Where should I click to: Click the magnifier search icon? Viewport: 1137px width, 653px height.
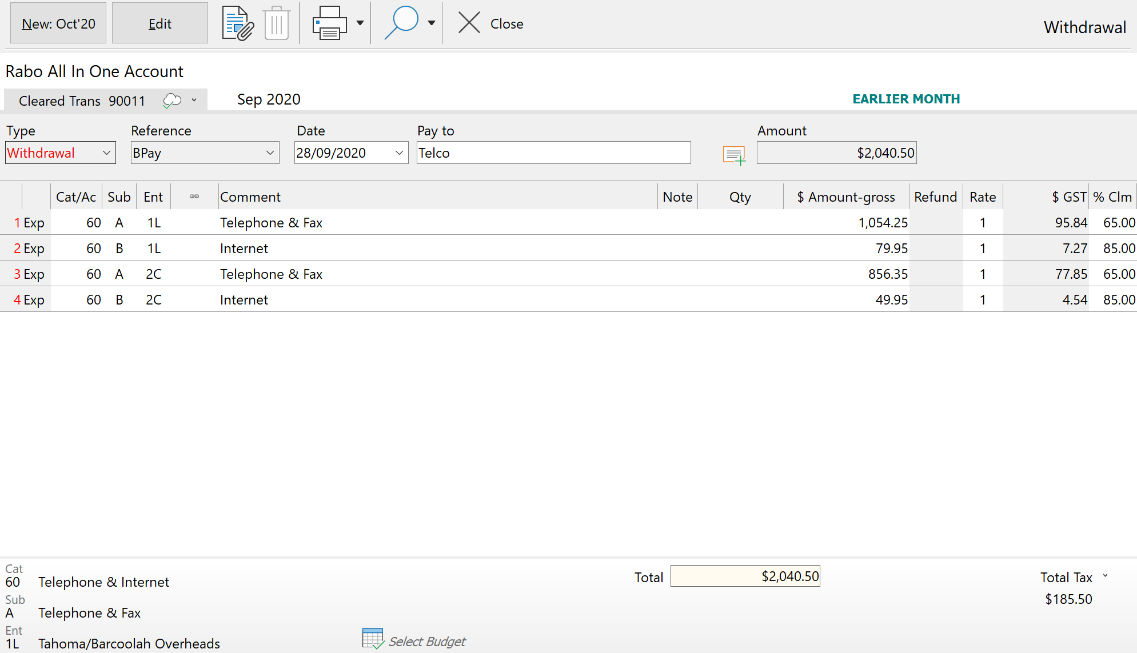click(x=402, y=23)
